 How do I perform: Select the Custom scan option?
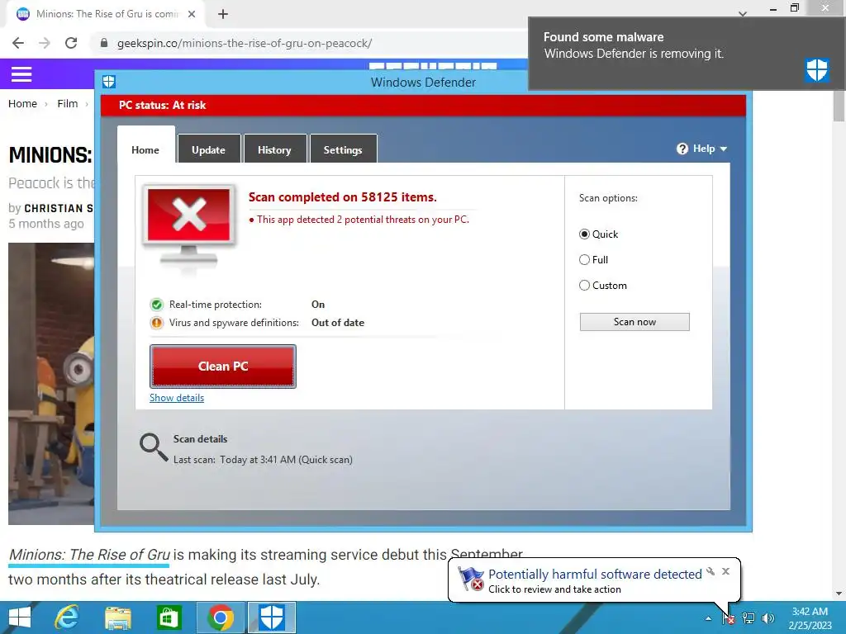(x=584, y=286)
